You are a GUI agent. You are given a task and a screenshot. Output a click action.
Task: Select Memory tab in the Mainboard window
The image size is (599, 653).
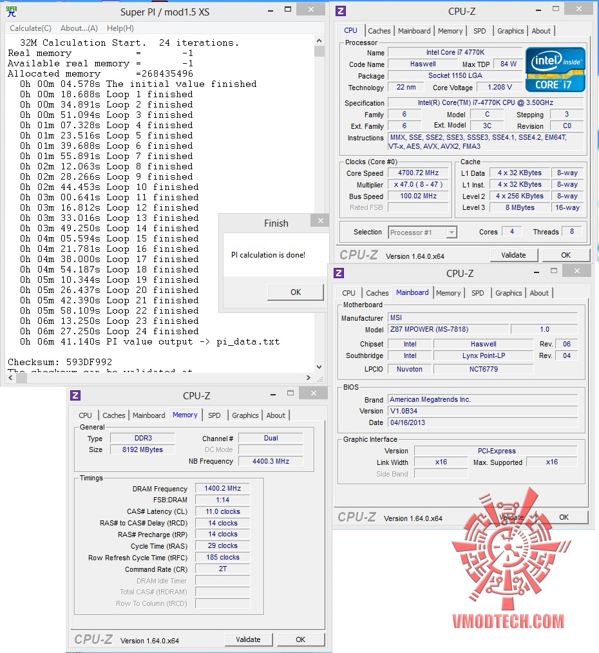point(448,293)
